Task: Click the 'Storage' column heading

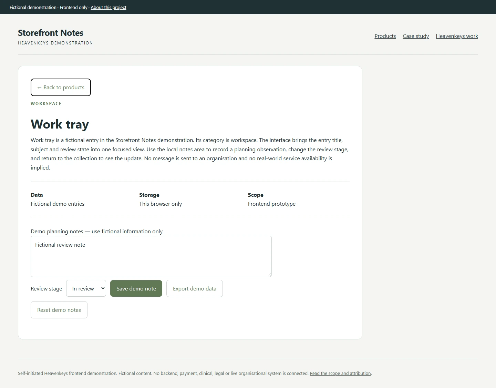Action: pyautogui.click(x=149, y=195)
